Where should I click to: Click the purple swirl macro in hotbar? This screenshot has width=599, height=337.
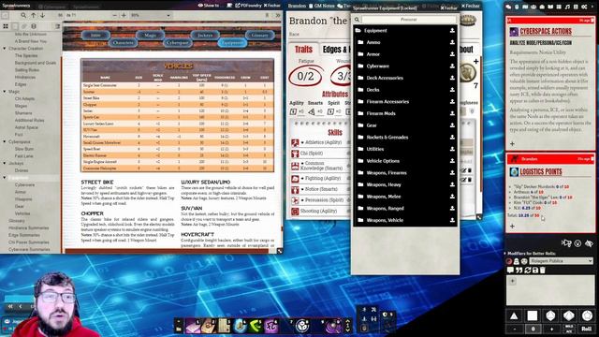[x=333, y=327]
